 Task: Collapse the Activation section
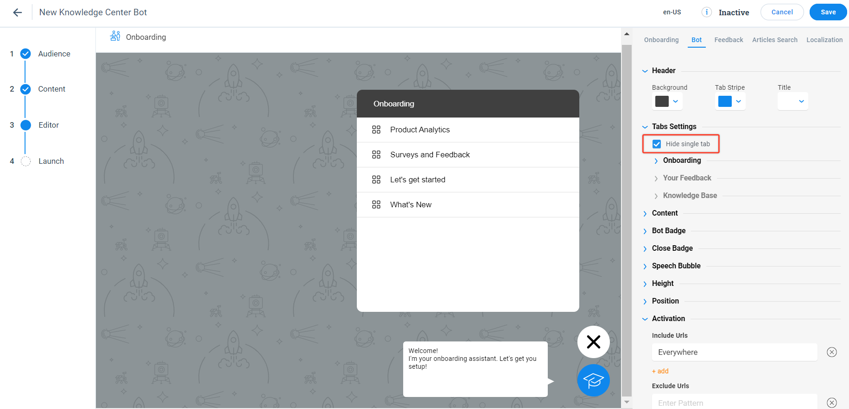(x=645, y=319)
